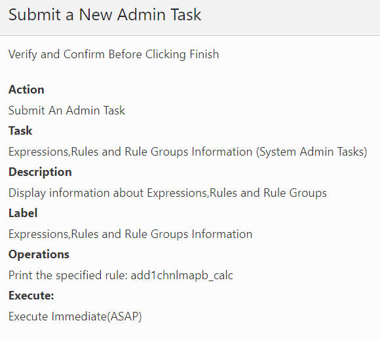Select the 'Description' heading label
Image resolution: width=380 pixels, height=340 pixels.
pos(40,173)
